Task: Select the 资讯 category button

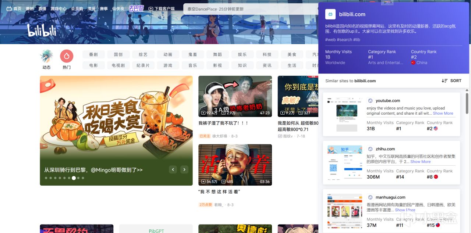Action: pos(267,65)
